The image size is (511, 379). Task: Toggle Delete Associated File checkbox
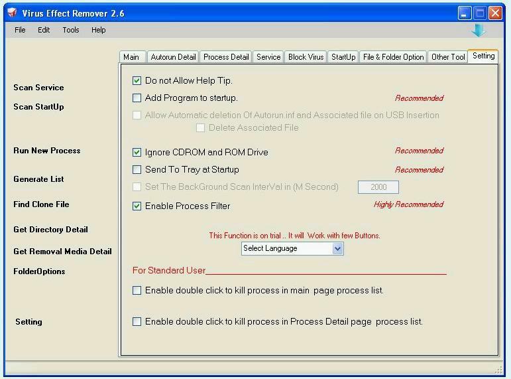200,127
